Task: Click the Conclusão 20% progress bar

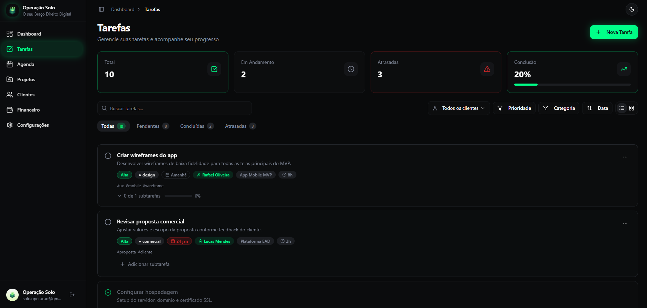Action: 572,85
